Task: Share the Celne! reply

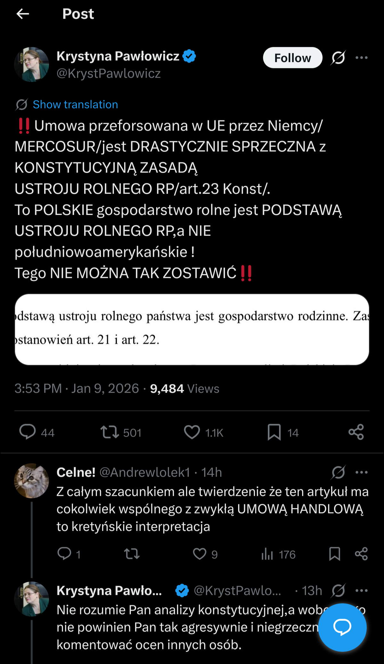Action: (361, 554)
